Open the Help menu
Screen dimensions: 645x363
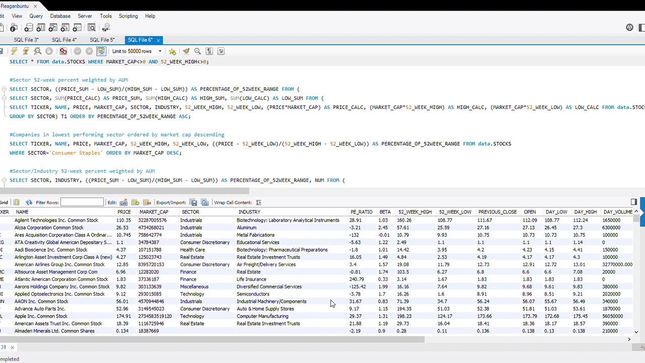tap(150, 16)
